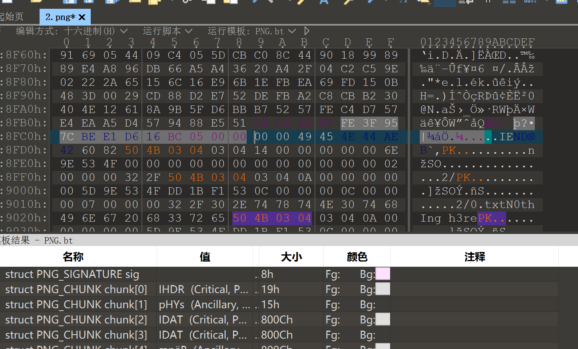Click the size value 19h for chunk[0]
Screen dimensions: 578x349
point(270,290)
